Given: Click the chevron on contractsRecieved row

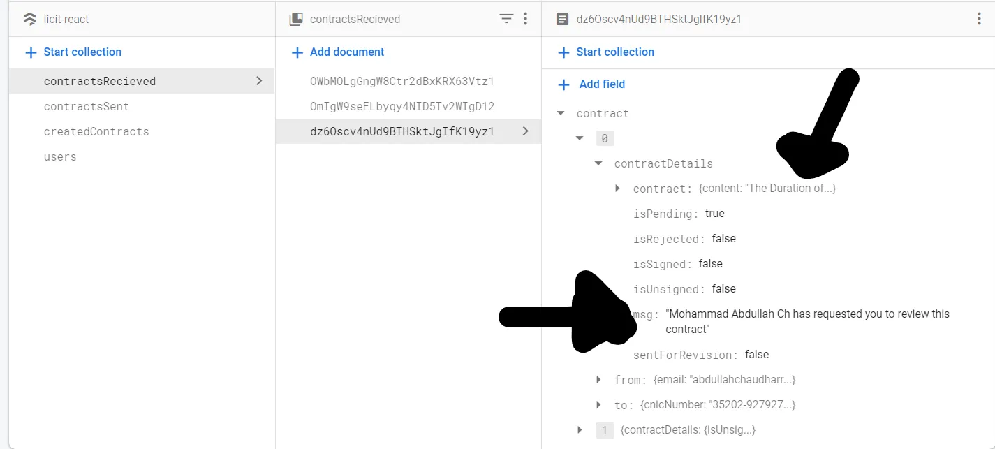Looking at the screenshot, I should point(259,81).
